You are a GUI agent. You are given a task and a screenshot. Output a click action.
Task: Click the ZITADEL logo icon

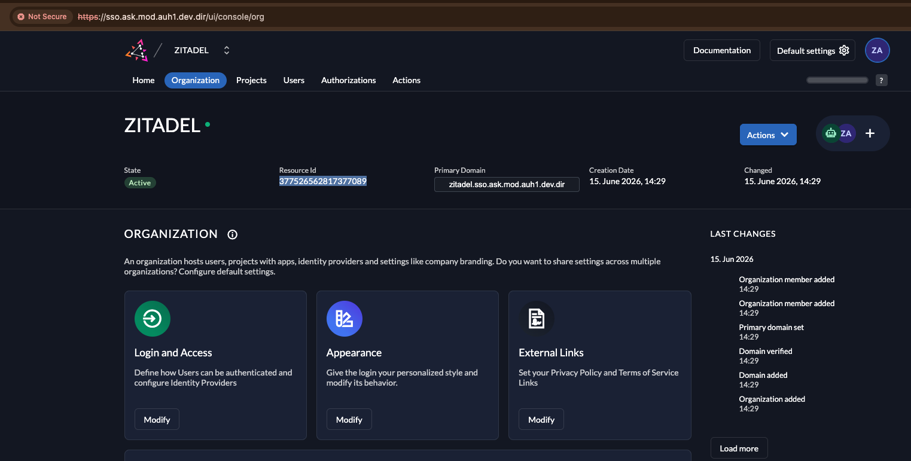(136, 51)
